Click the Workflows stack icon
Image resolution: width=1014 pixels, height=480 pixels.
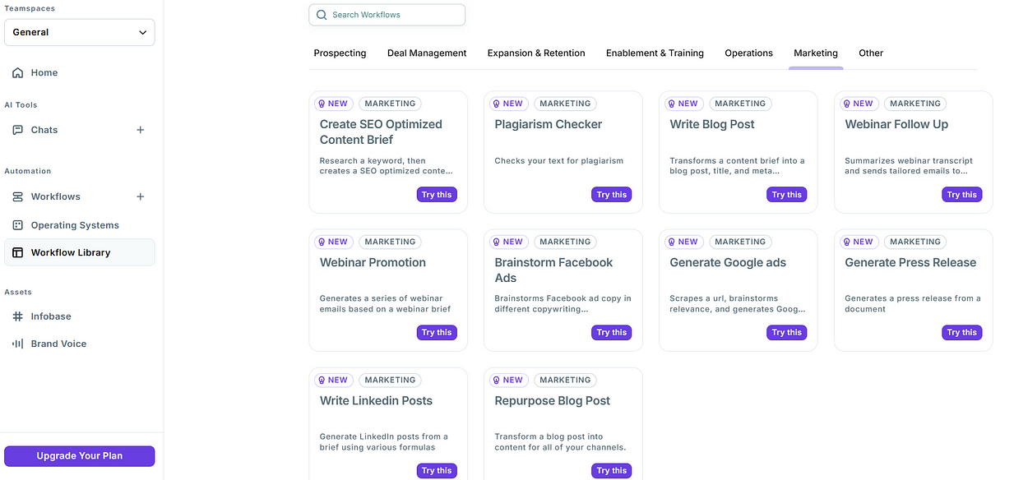pyautogui.click(x=17, y=196)
